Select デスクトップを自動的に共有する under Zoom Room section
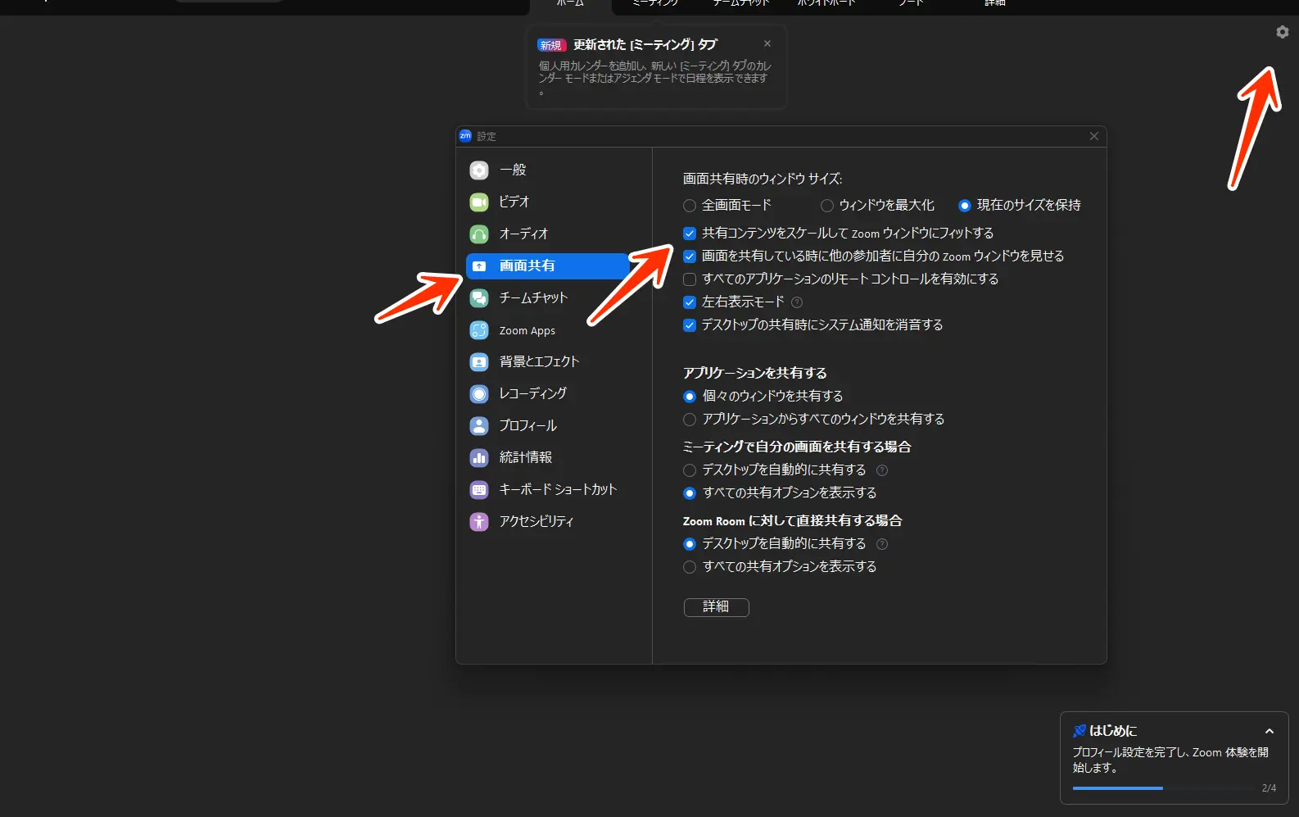The image size is (1299, 817). coord(690,544)
